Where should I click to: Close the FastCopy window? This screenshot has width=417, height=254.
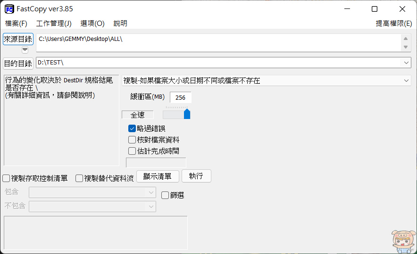402,9
